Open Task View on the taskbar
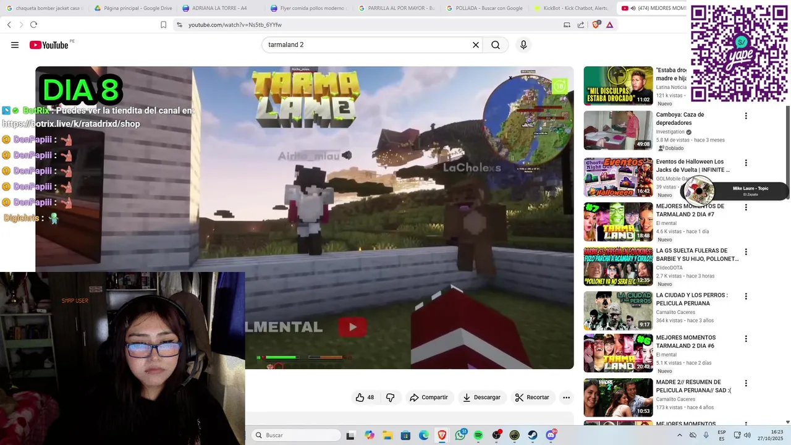Screen dimensions: 791x445 click(350, 435)
